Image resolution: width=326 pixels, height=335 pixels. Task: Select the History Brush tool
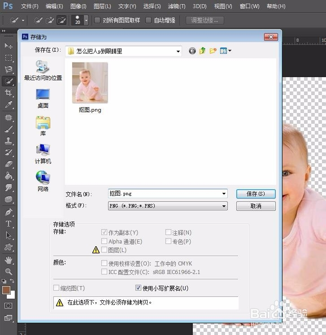pos(9,152)
